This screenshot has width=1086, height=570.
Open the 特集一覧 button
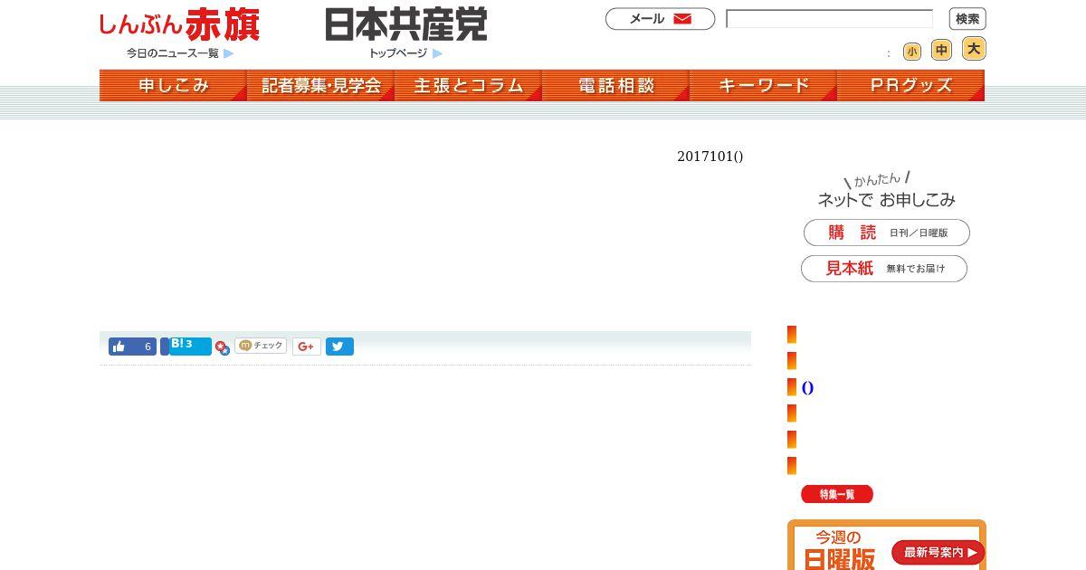coord(837,494)
